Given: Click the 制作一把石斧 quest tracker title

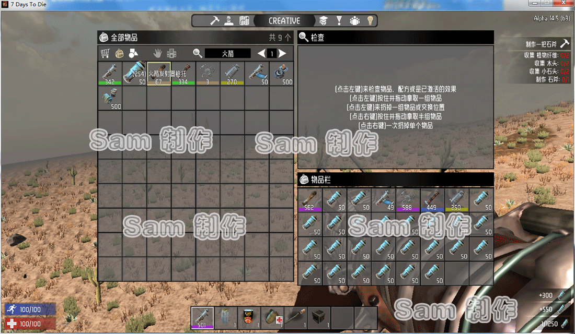Looking at the screenshot, I should click(541, 44).
